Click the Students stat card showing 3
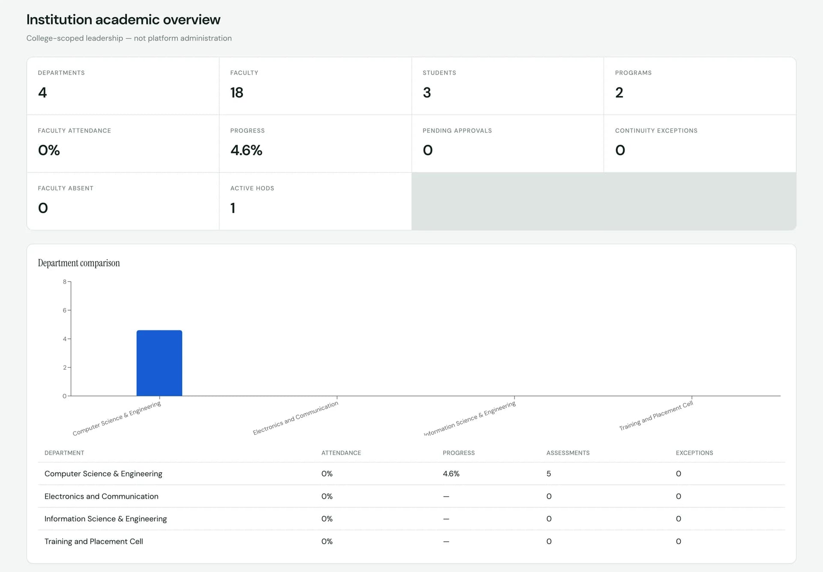Viewport: 823px width, 572px height. click(x=508, y=86)
